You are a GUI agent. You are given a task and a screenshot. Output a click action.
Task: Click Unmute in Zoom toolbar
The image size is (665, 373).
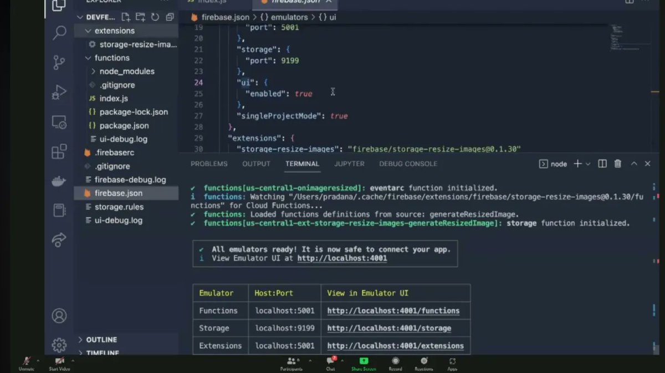(x=26, y=363)
